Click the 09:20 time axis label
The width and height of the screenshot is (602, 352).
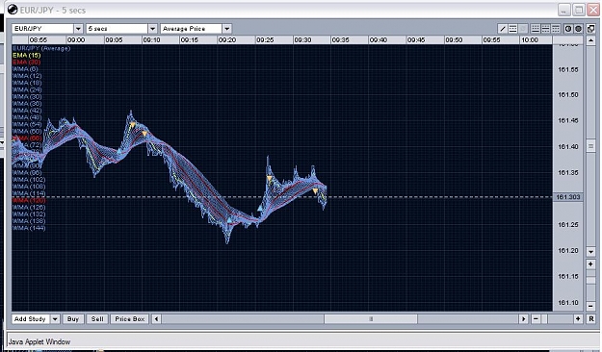tap(227, 39)
